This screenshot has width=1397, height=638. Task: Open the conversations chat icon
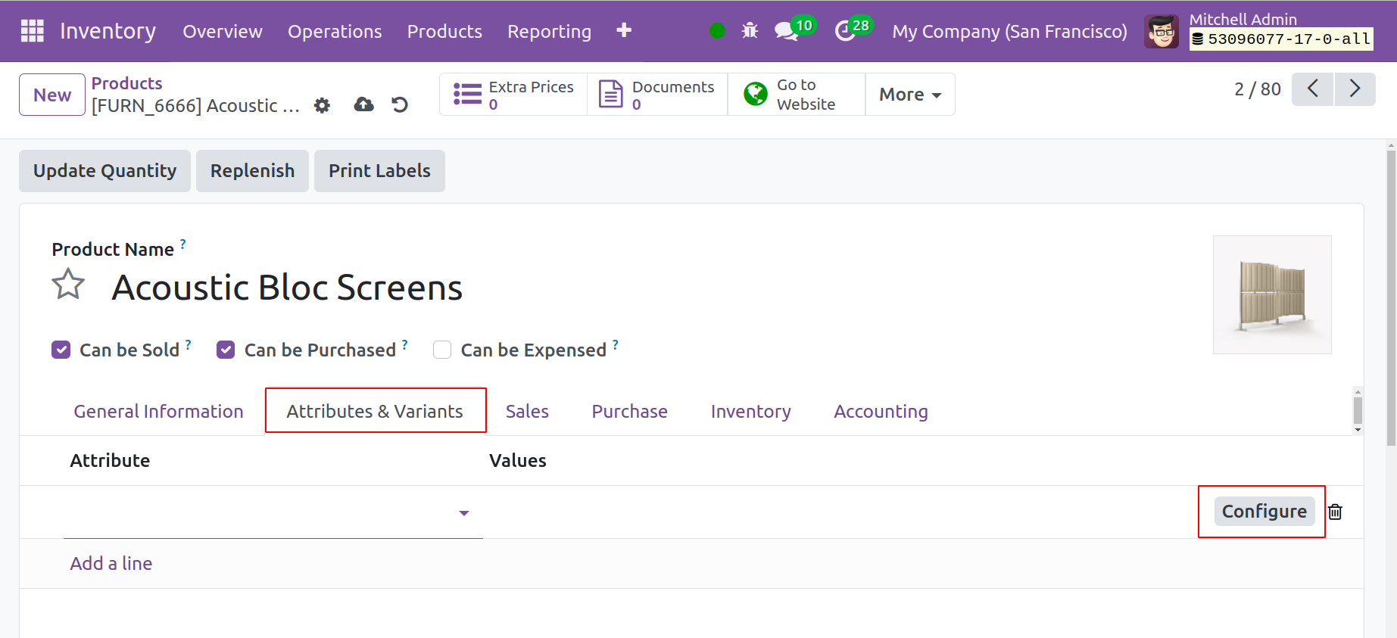pos(786,31)
